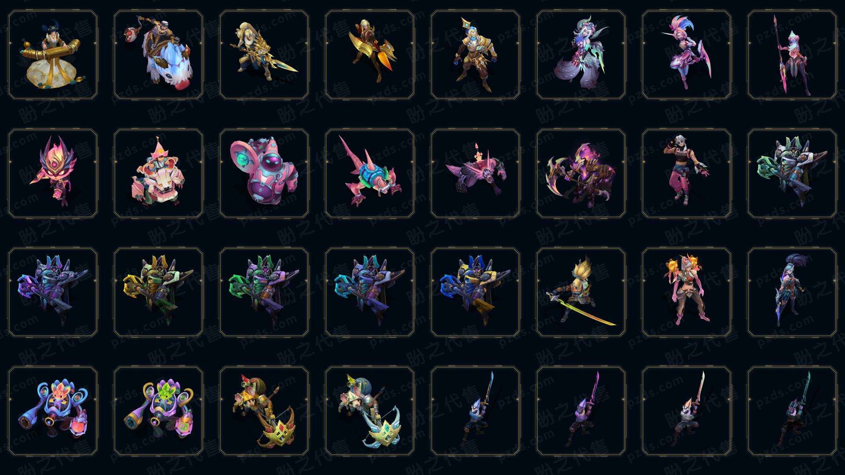Open the blonde swordsman with yellow katana
Viewport: 845px width, 475px height.
coord(581,292)
